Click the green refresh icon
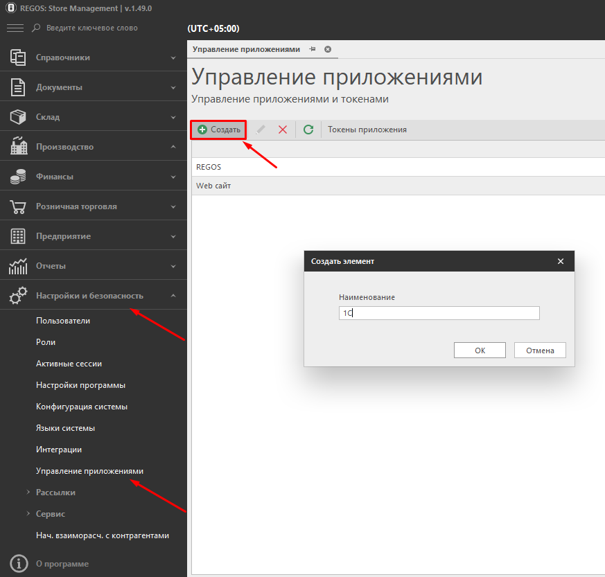The image size is (605, 577). click(x=308, y=130)
